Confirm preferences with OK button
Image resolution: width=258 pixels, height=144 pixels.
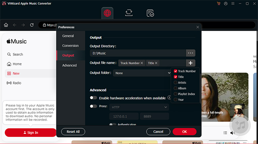185,131
